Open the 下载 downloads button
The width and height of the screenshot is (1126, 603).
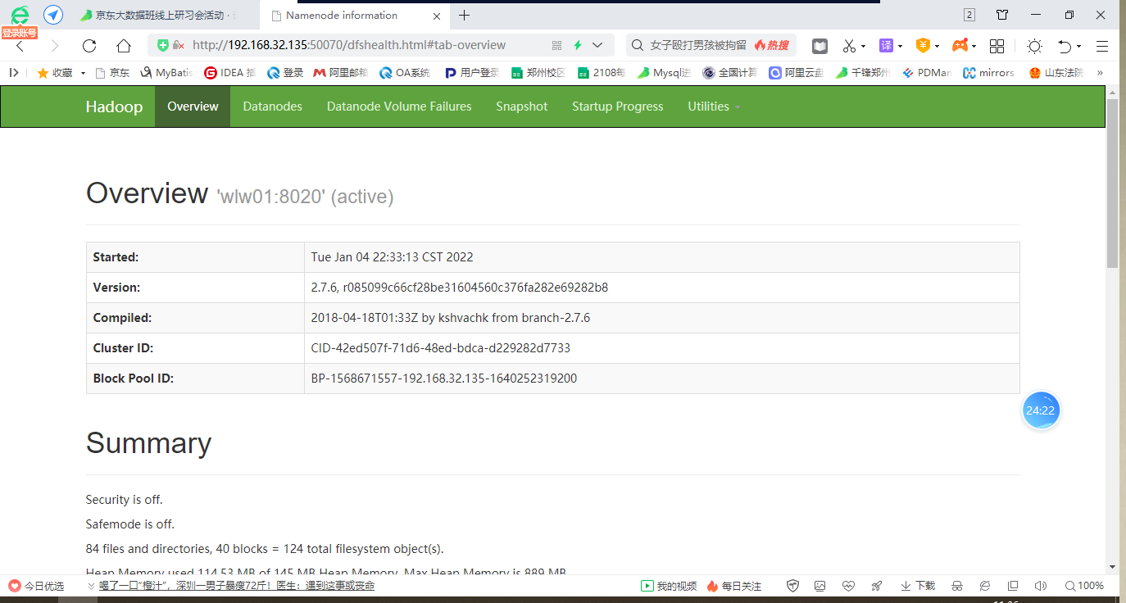tap(918, 586)
